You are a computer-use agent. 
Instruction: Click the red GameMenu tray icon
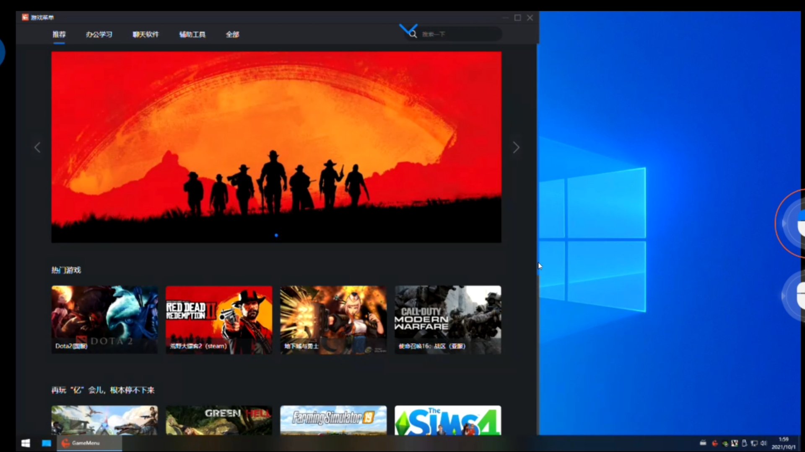[x=715, y=443]
